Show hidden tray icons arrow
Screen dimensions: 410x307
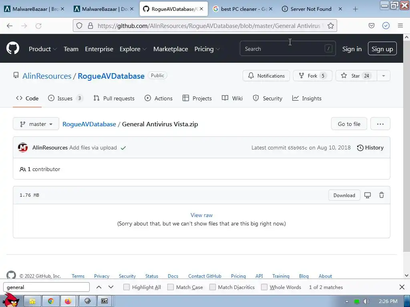(347, 301)
